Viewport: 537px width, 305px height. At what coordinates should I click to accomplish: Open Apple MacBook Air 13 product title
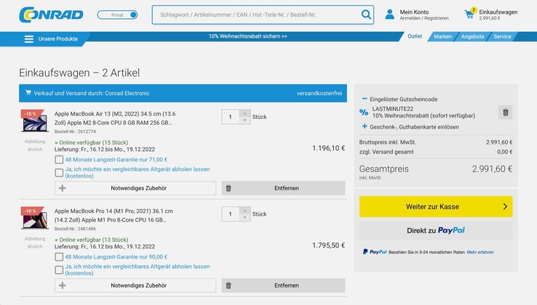[x=115, y=118]
